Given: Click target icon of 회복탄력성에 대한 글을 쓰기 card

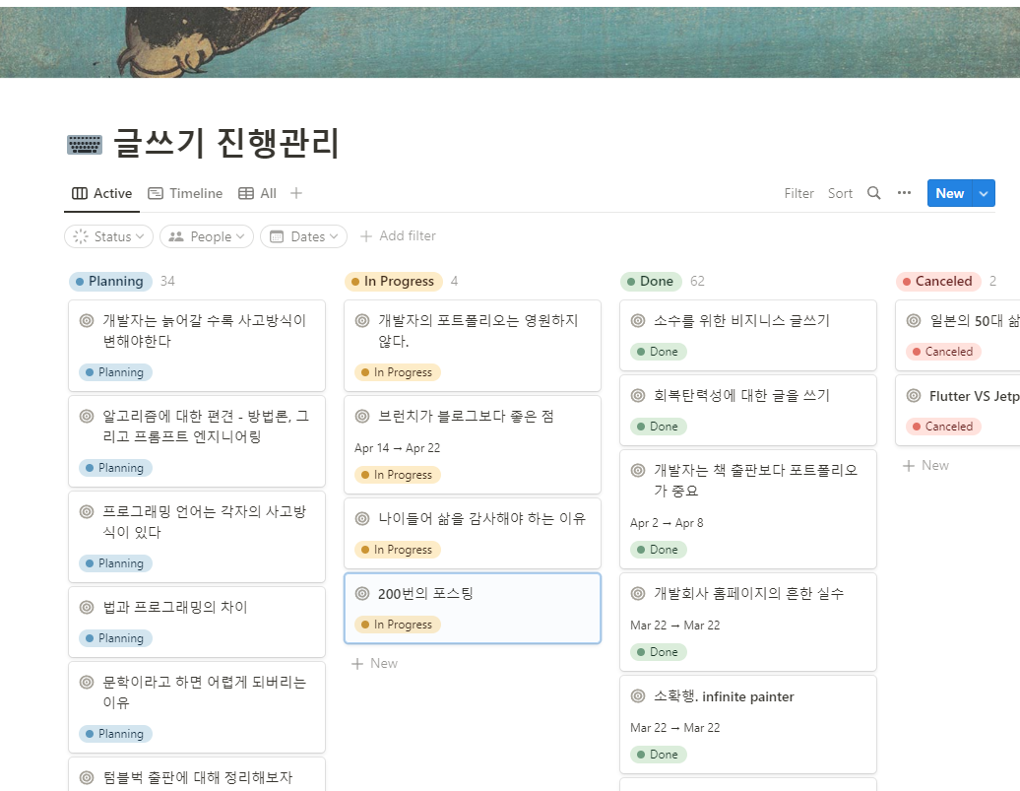Looking at the screenshot, I should coord(638,395).
